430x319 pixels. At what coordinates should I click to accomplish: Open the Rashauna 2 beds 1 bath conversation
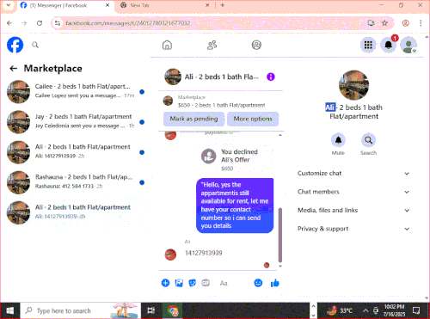(x=76, y=182)
